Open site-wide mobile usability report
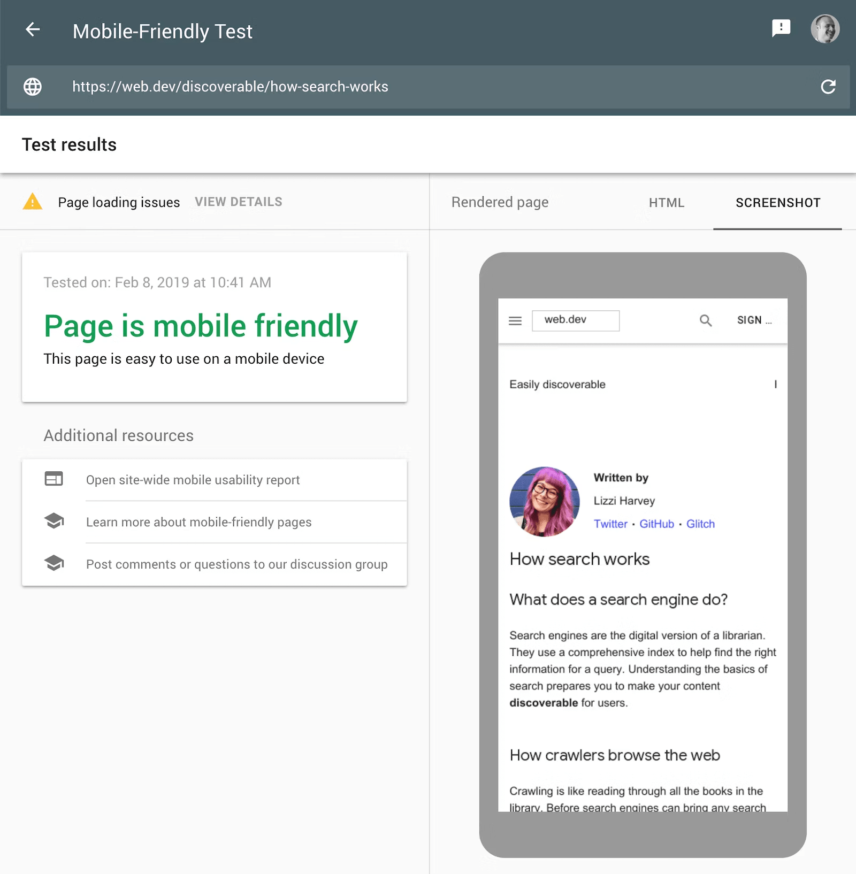 point(193,480)
